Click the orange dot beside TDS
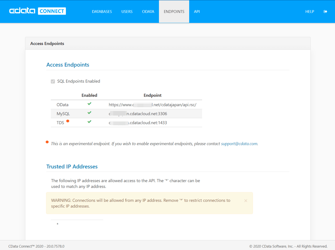This screenshot has width=335, height=250. pyautogui.click(x=68, y=121)
